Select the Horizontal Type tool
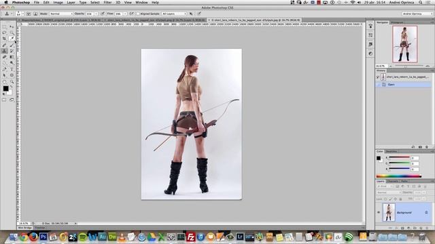Viewport: 435px width, 244px height. tap(12, 69)
